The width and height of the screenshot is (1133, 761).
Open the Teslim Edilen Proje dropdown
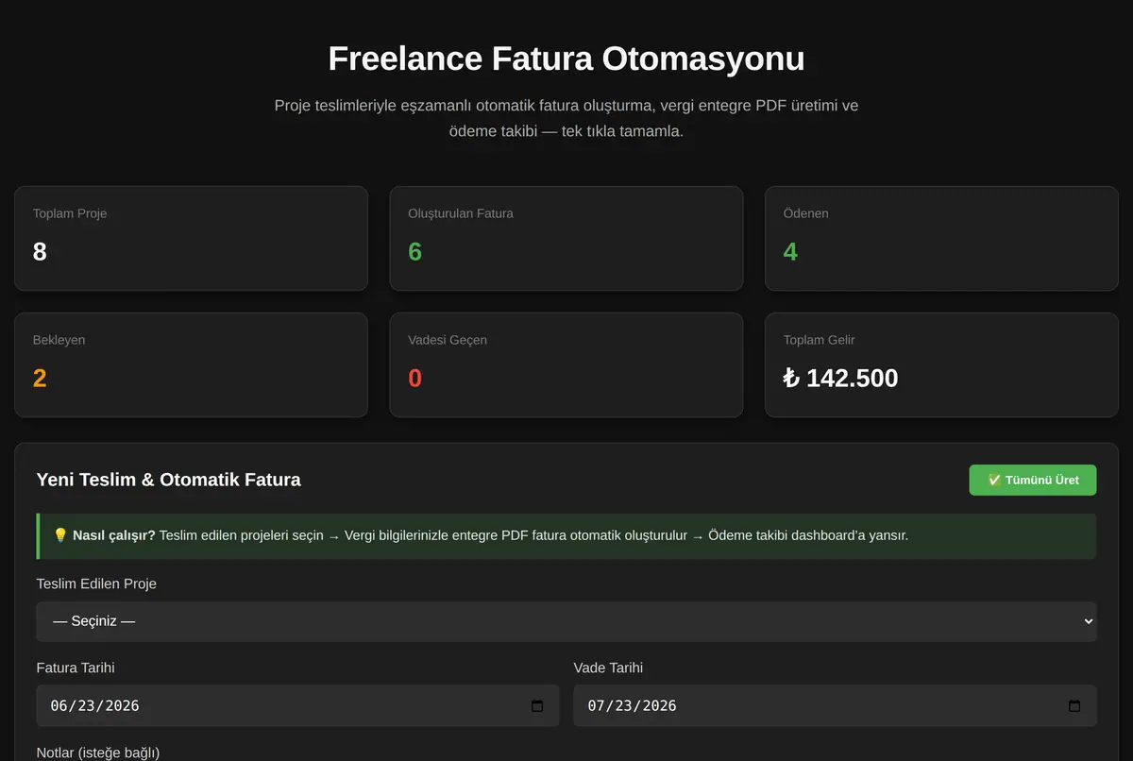[566, 621]
